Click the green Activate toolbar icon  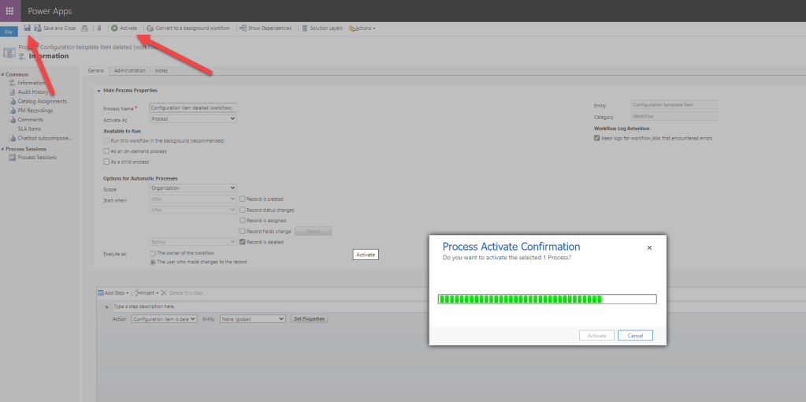pyautogui.click(x=114, y=28)
